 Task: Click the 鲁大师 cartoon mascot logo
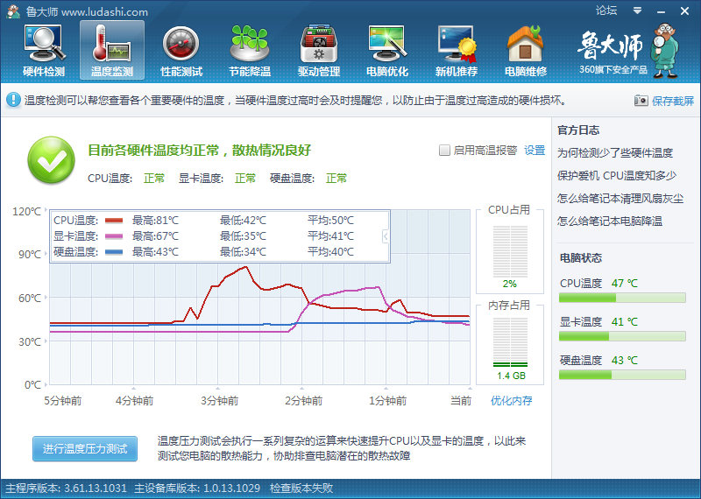tap(666, 51)
